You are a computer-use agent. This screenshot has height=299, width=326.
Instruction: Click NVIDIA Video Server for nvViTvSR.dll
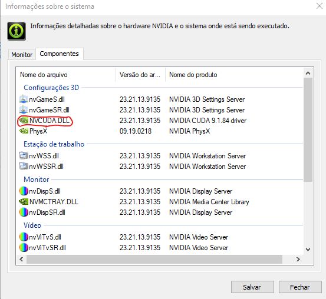[199, 248]
